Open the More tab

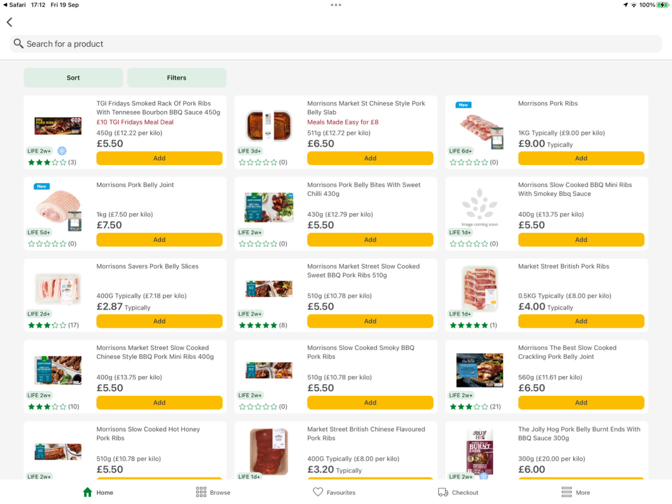pyautogui.click(x=576, y=492)
